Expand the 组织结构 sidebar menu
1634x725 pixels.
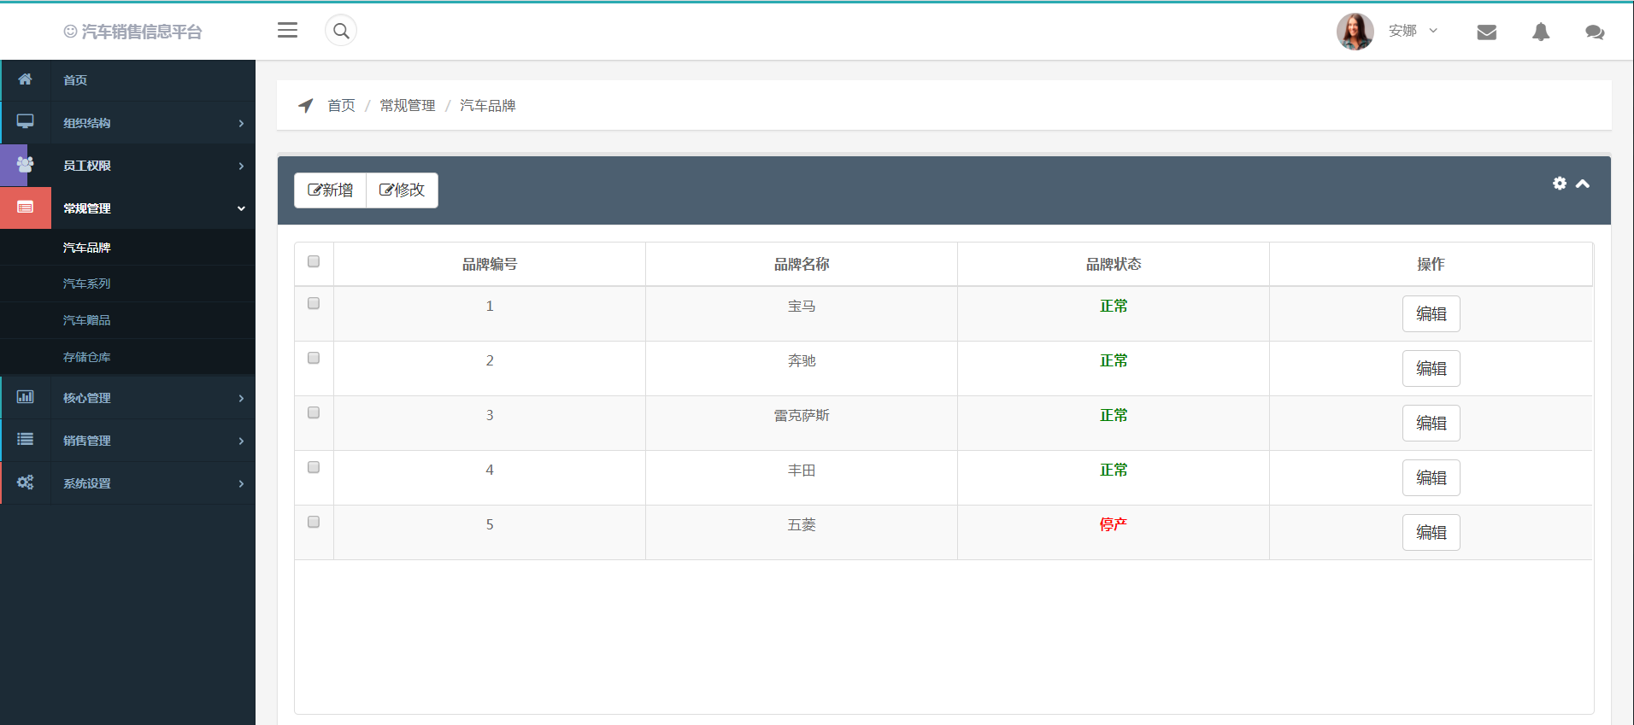click(128, 123)
